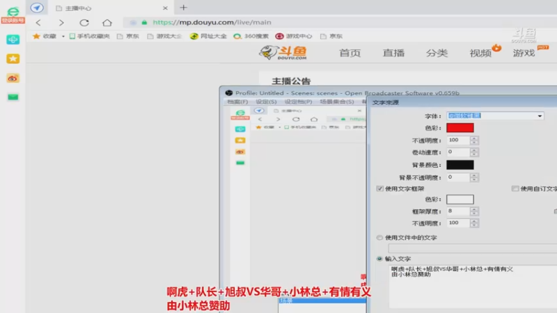The width and height of the screenshot is (557, 313).
Task: Click the 主播公告 heading
Action: click(291, 81)
